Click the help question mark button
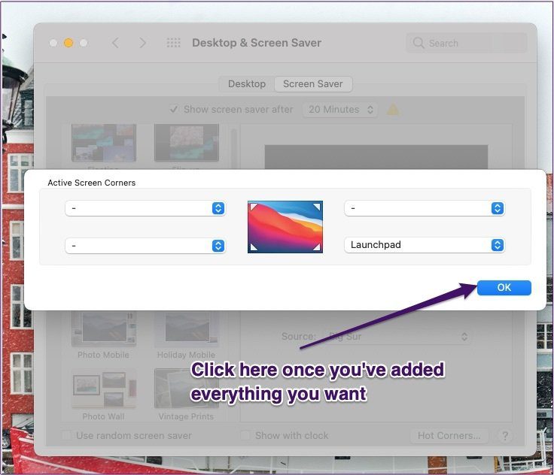The image size is (554, 475). click(505, 436)
